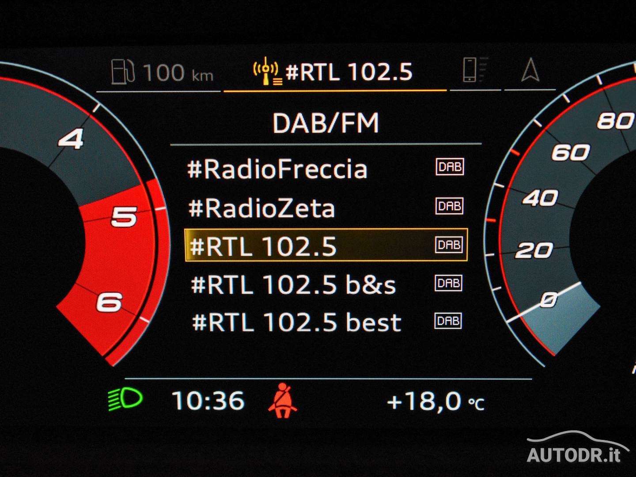Viewport: 636px width, 477px height.
Task: Click the DAB badge beside #RadioZeta
Action: (x=450, y=206)
